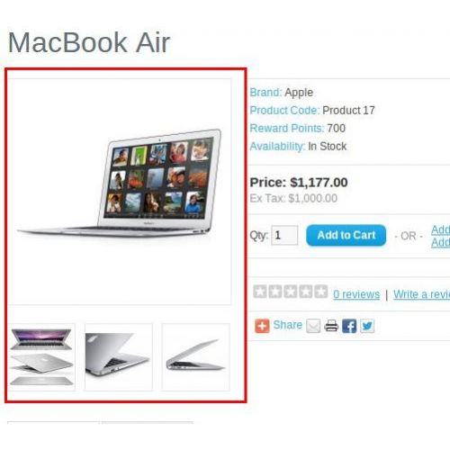Image resolution: width=450 pixels, height=450 pixels.
Task: Click the printer icon to print page
Action: tap(331, 326)
